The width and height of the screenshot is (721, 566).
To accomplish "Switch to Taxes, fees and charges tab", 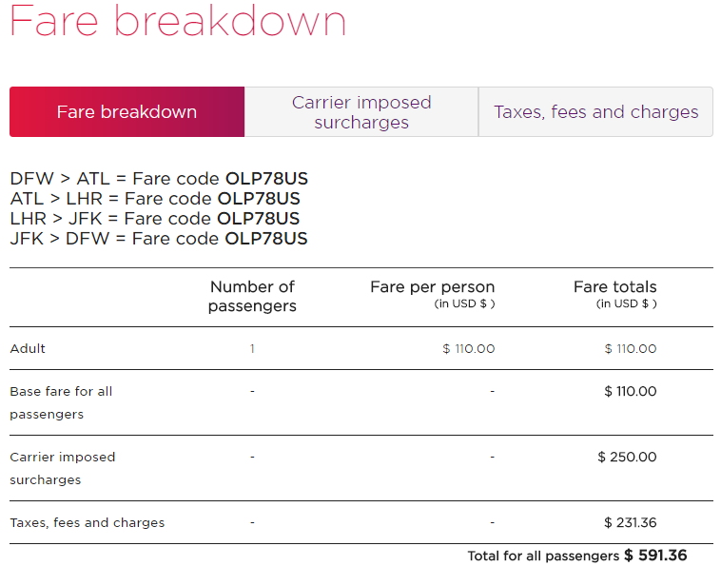I will pyautogui.click(x=596, y=111).
